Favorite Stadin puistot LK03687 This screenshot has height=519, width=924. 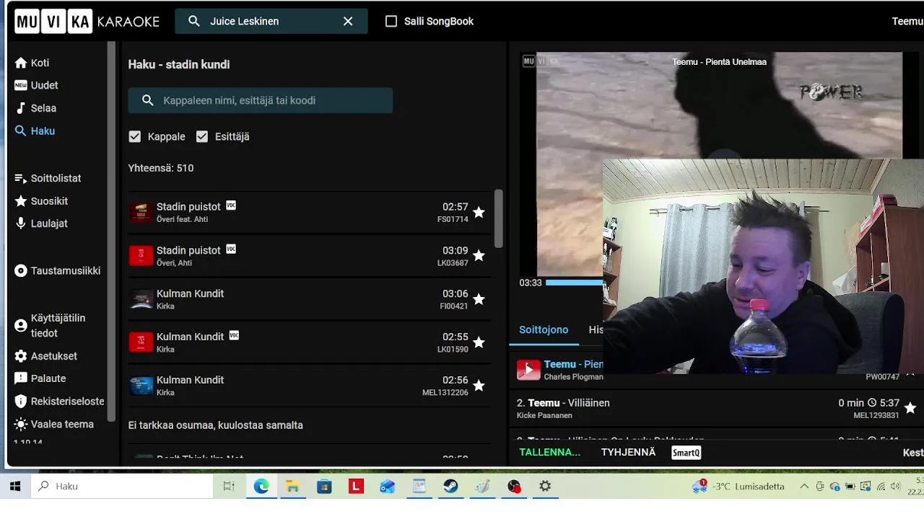click(x=479, y=256)
